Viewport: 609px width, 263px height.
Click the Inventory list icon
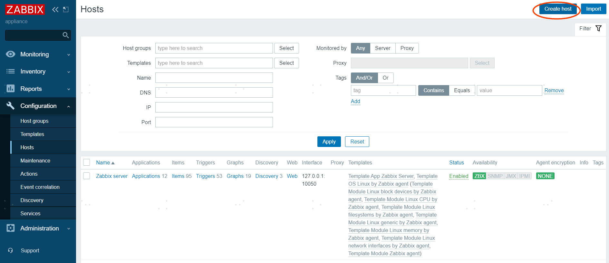click(x=11, y=71)
